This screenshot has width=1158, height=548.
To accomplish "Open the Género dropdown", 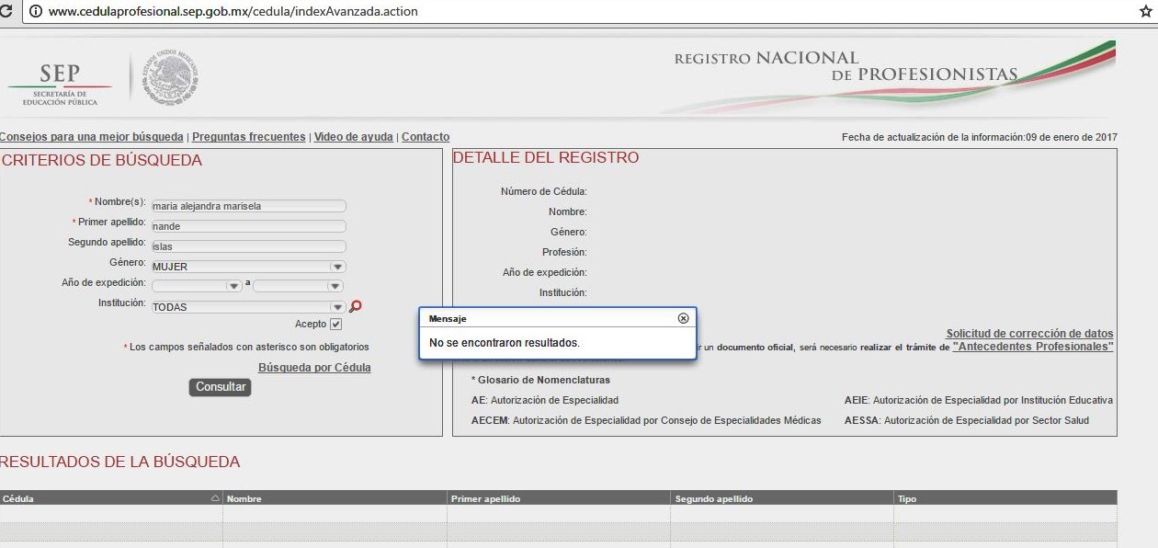I will coord(337,267).
